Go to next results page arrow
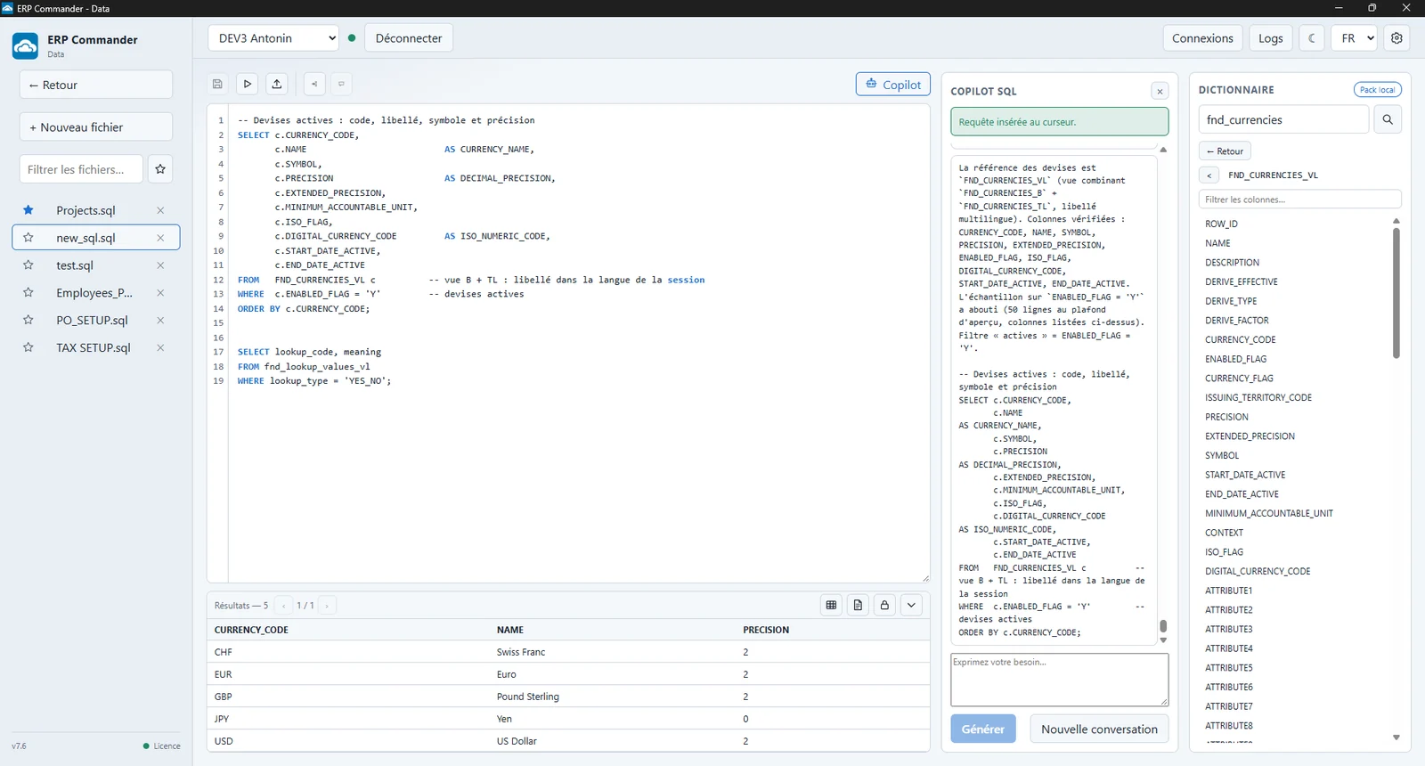1425x766 pixels. (327, 606)
